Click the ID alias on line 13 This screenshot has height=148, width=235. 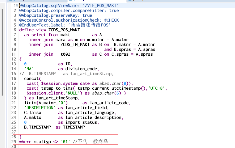coord(68,64)
